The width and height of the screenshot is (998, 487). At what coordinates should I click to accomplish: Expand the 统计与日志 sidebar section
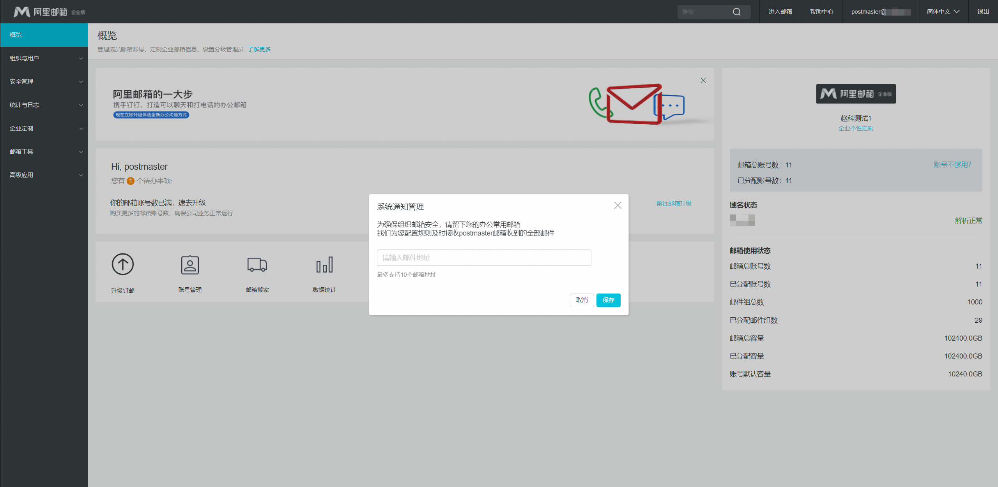(44, 105)
